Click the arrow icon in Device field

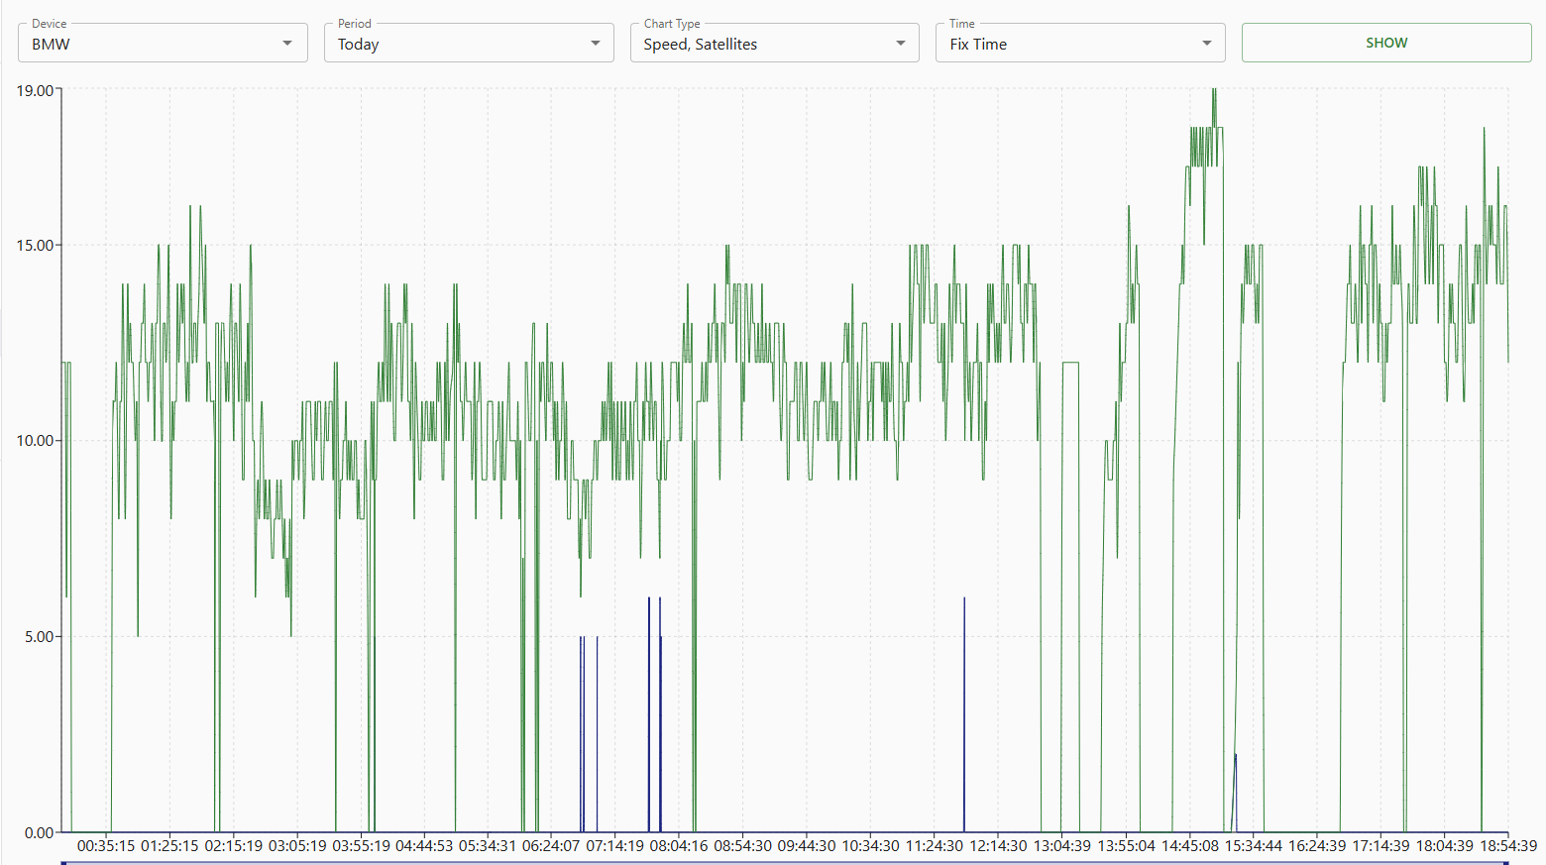(x=287, y=44)
